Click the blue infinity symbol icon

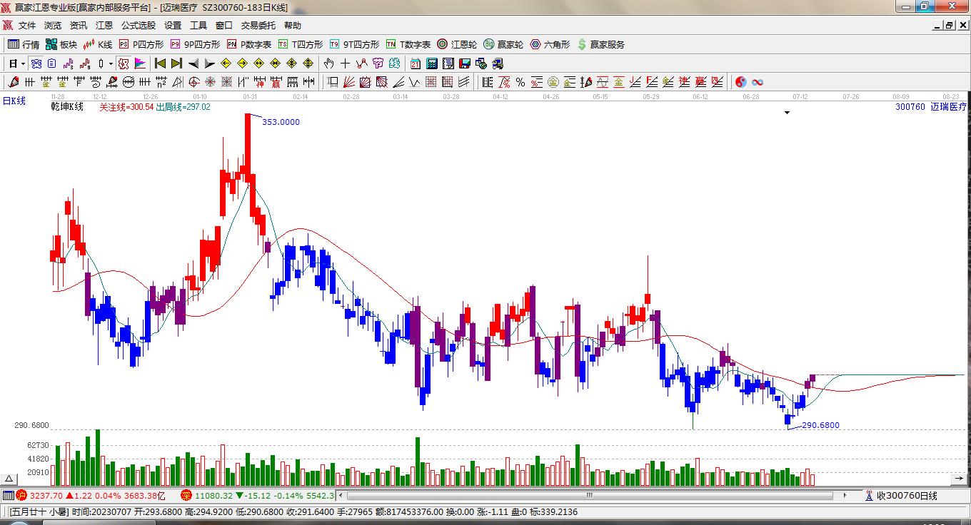click(758, 82)
